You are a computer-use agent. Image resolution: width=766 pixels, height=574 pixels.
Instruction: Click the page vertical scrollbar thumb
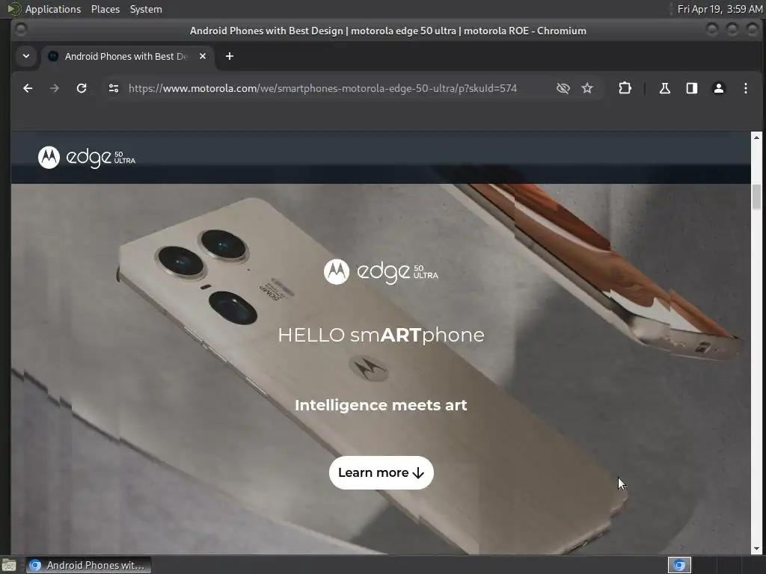(756, 197)
